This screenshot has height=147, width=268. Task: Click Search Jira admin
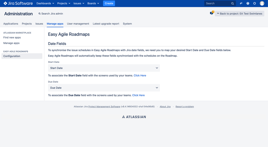click(x=51, y=14)
